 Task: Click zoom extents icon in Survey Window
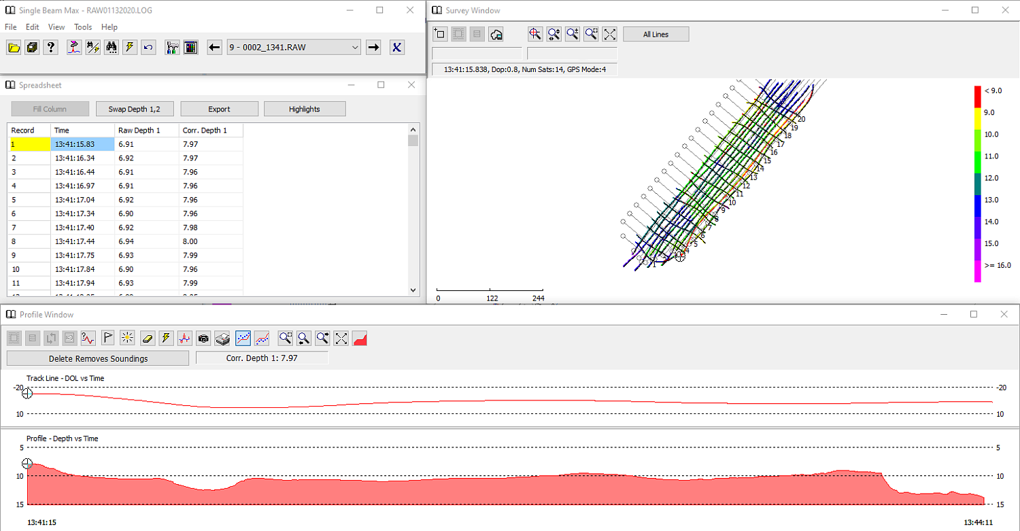click(610, 34)
